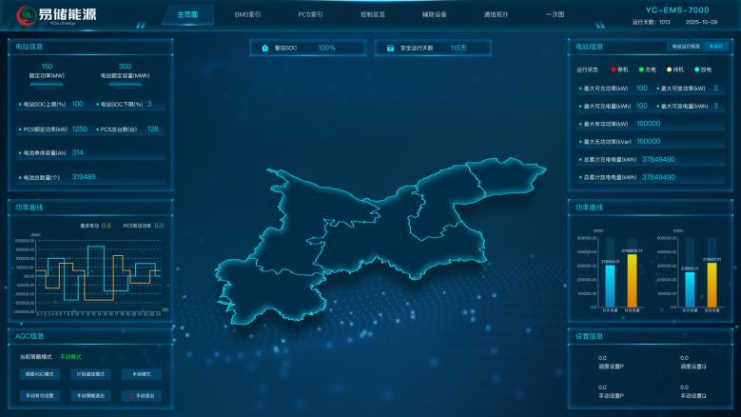The width and height of the screenshot is (741, 417).
Task: Click the cell capacity value 314
Action: [x=77, y=152]
